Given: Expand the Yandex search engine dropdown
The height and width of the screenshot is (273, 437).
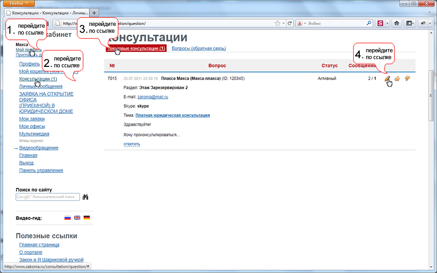Looking at the screenshot, I should (304, 23).
